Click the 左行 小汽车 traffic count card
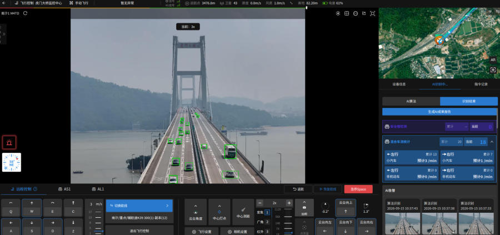The width and height of the screenshot is (500, 235). click(x=411, y=158)
